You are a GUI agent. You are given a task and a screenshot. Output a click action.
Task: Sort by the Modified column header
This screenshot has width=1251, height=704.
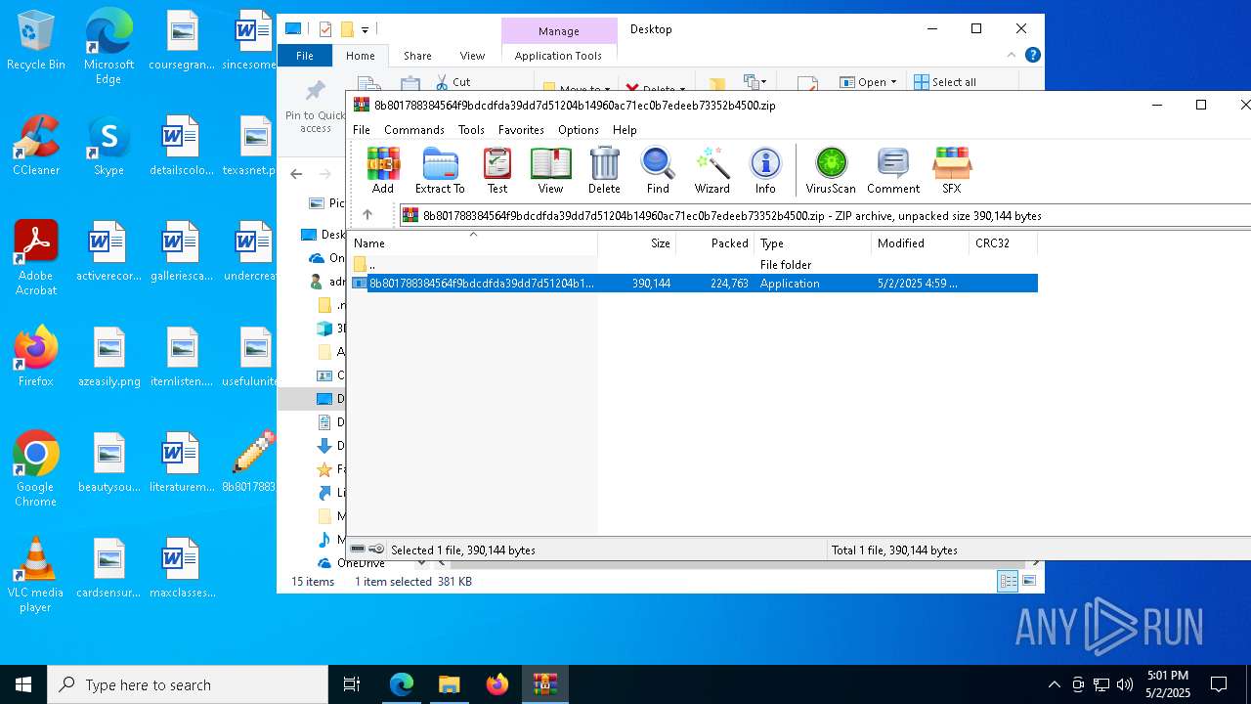pos(920,242)
